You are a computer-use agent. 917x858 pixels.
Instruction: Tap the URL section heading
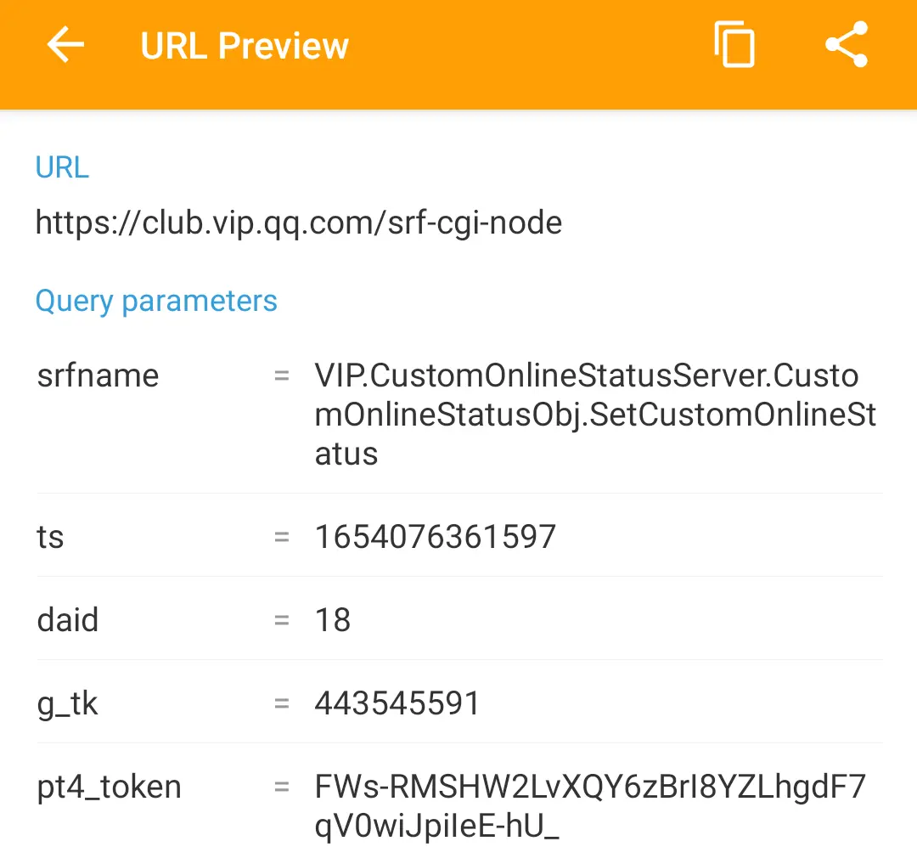tap(62, 167)
